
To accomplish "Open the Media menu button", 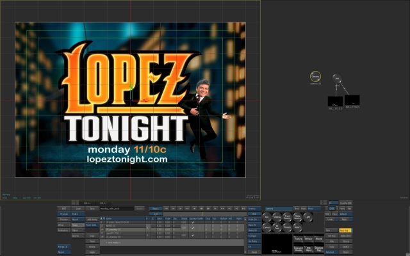I will 78,225.
